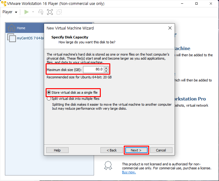Enter full screen mode icon
This screenshot has width=219, height=181.
[x=50, y=12]
